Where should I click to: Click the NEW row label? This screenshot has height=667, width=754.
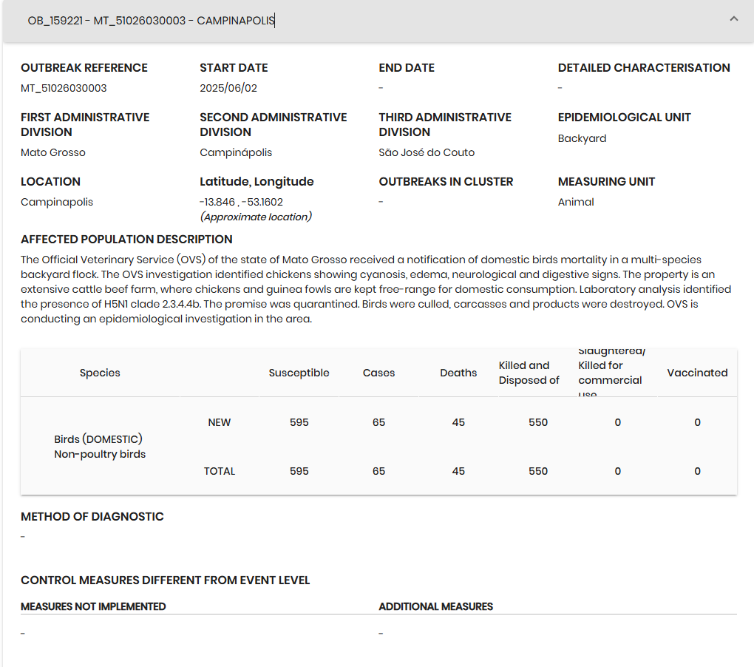coord(220,422)
